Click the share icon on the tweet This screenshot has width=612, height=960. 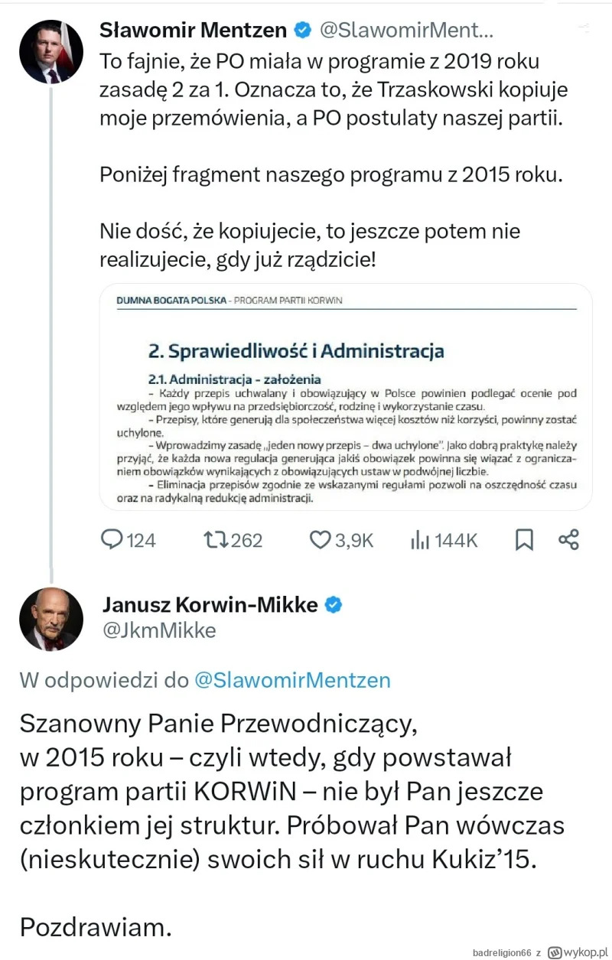click(x=568, y=540)
